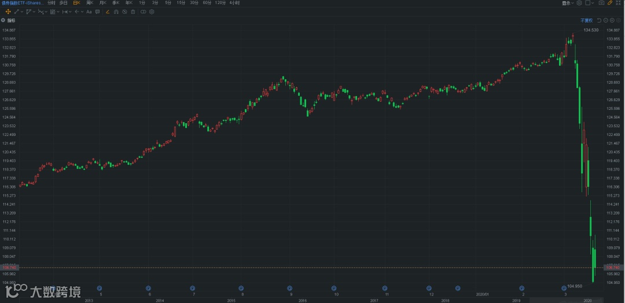The height and width of the screenshot is (303, 625).
Task: Select the grid Fibonacci drawing tool
Action: 53,12
